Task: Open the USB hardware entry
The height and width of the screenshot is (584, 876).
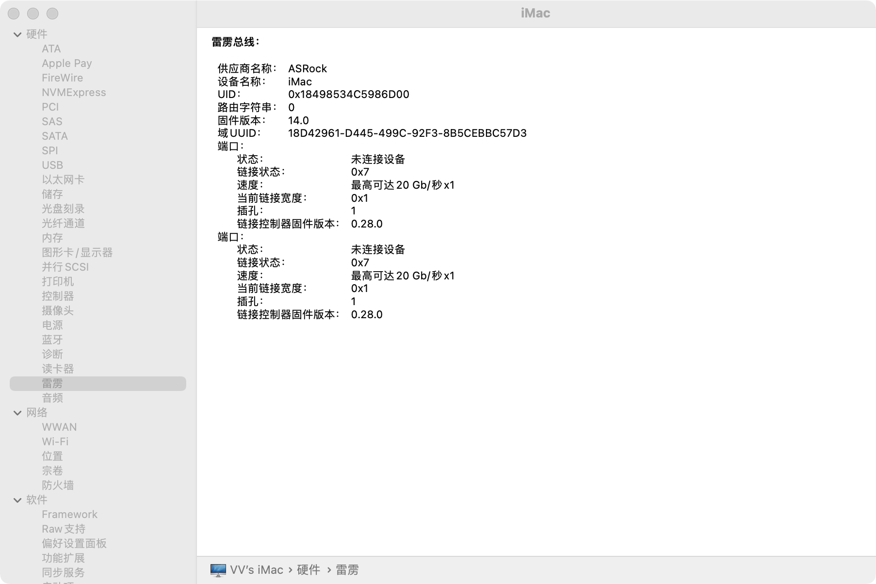Action: point(52,165)
